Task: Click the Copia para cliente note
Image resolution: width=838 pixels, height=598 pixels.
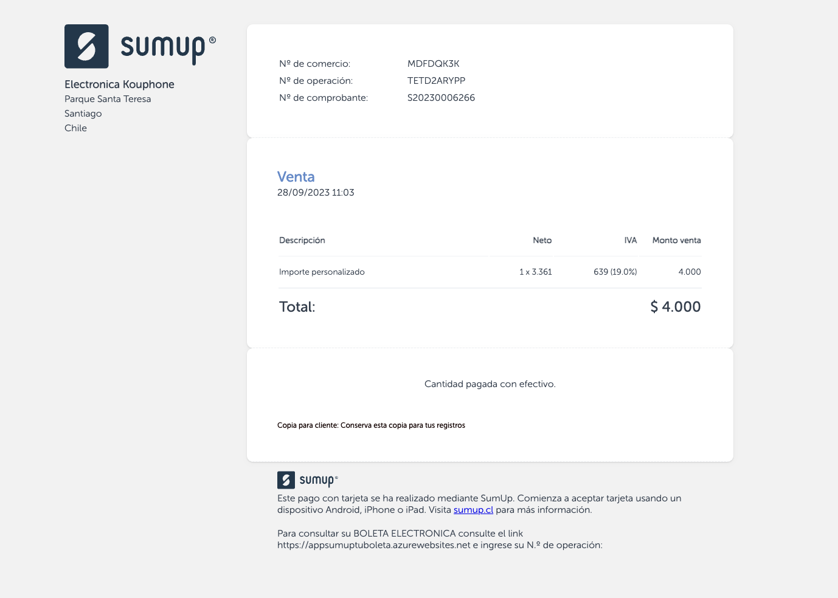Action: tap(371, 425)
